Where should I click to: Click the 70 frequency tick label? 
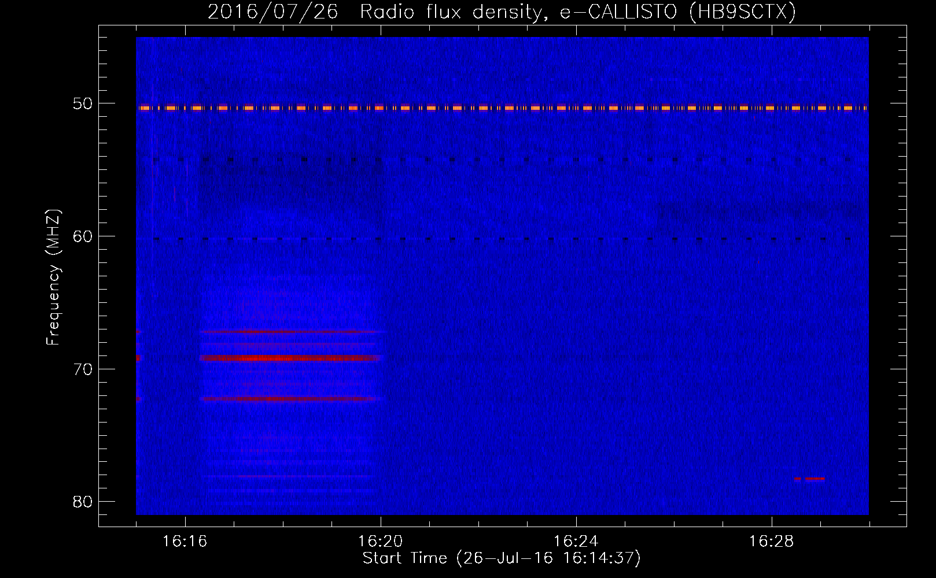[x=83, y=369]
